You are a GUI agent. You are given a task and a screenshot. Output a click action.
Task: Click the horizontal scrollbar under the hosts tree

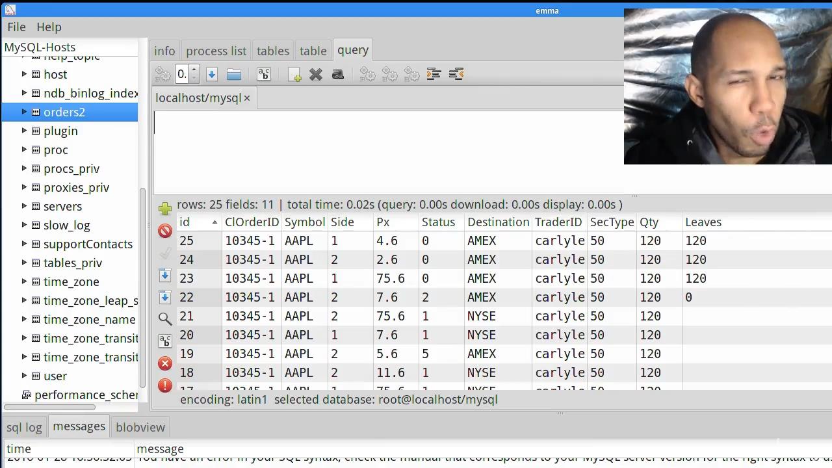50,408
